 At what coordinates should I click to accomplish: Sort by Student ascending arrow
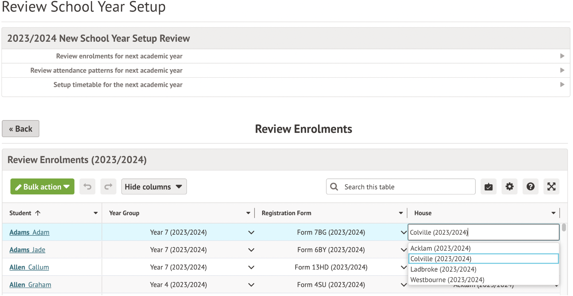click(x=38, y=213)
